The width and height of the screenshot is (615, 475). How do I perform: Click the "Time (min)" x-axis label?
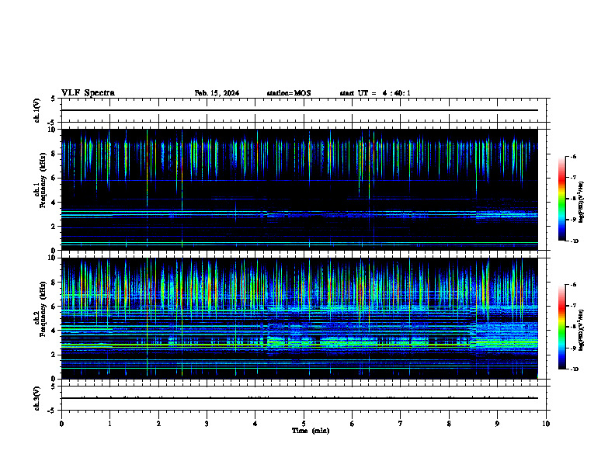point(311,431)
